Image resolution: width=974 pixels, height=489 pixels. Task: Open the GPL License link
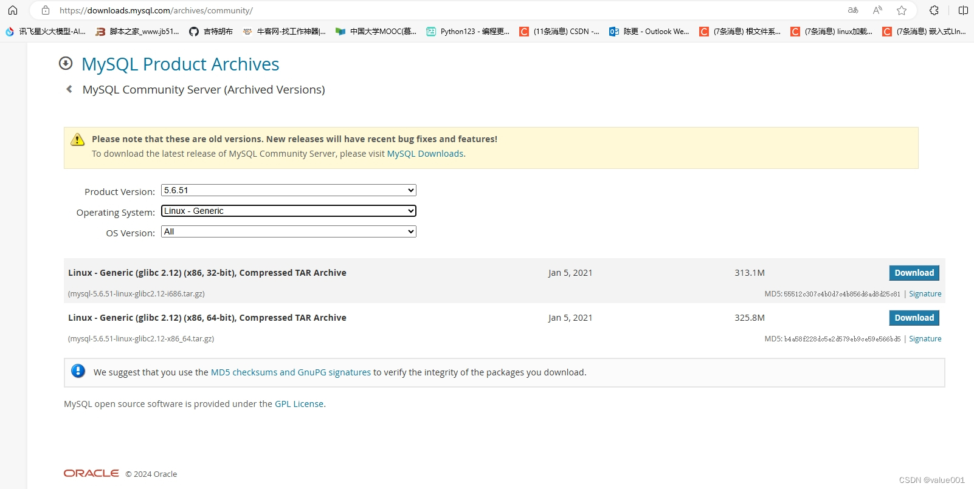click(x=299, y=404)
